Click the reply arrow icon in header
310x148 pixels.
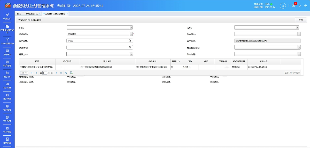[x=300, y=6]
